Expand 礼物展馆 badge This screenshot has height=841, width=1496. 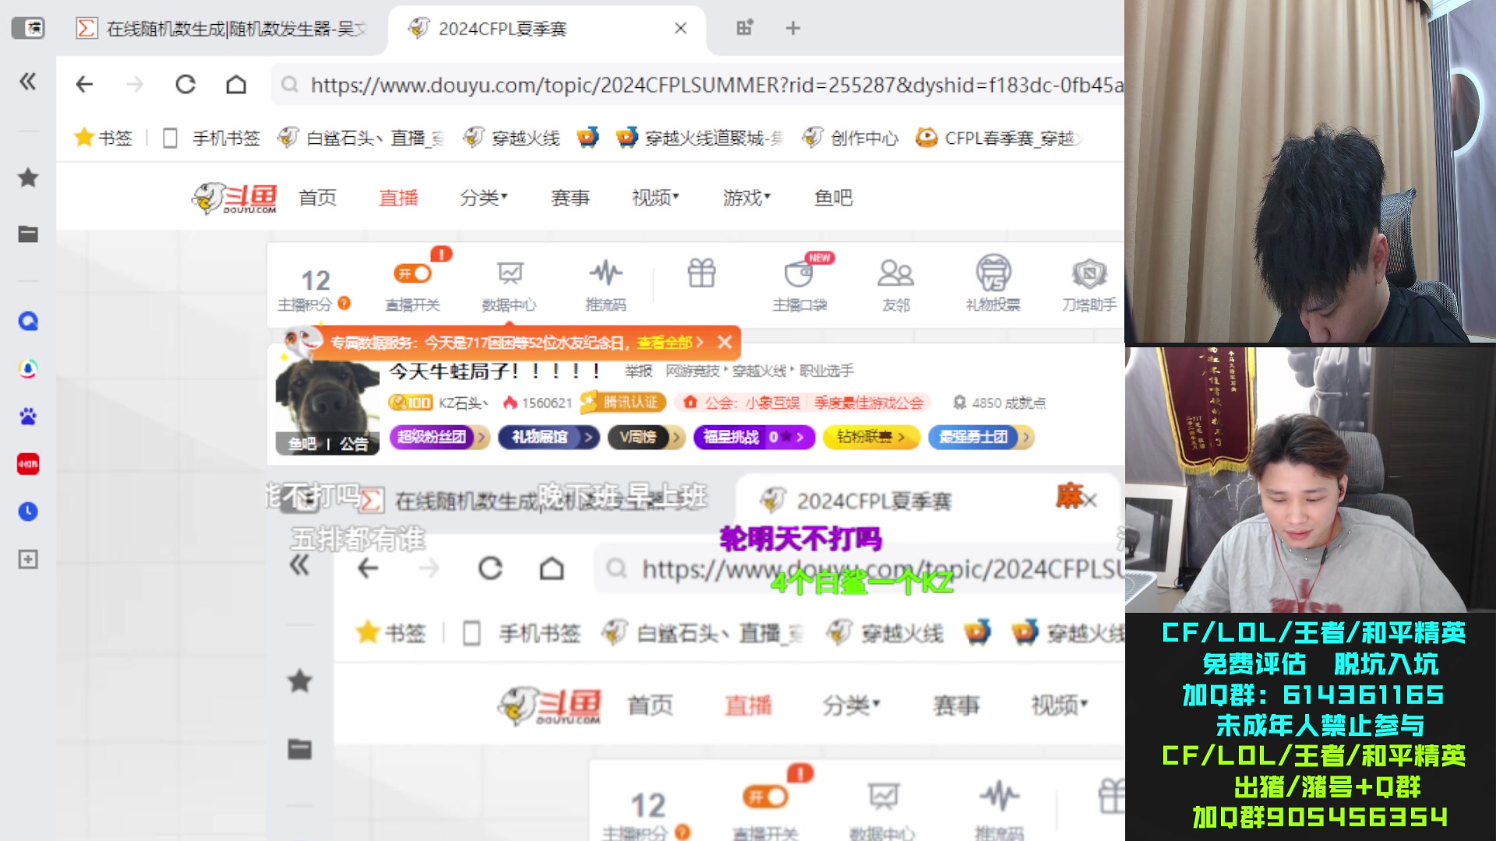click(x=549, y=437)
